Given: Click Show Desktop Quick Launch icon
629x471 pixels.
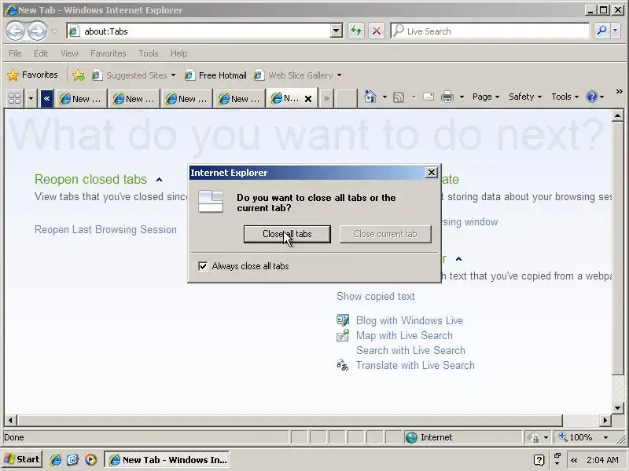Looking at the screenshot, I should click(73, 459).
